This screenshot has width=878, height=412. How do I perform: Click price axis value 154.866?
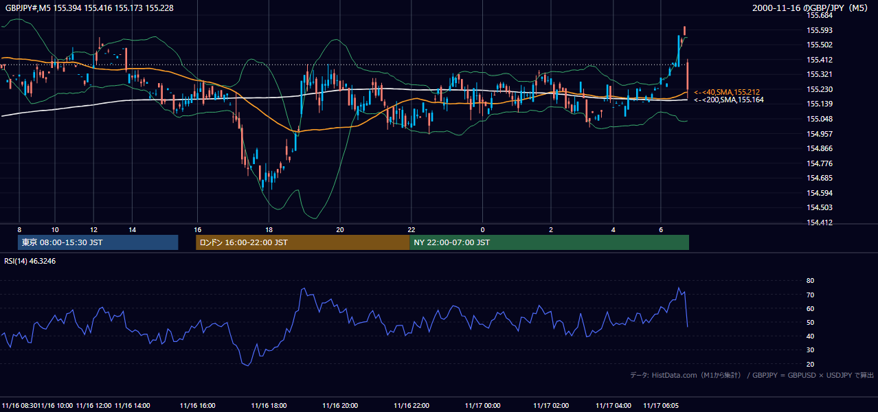coord(819,148)
